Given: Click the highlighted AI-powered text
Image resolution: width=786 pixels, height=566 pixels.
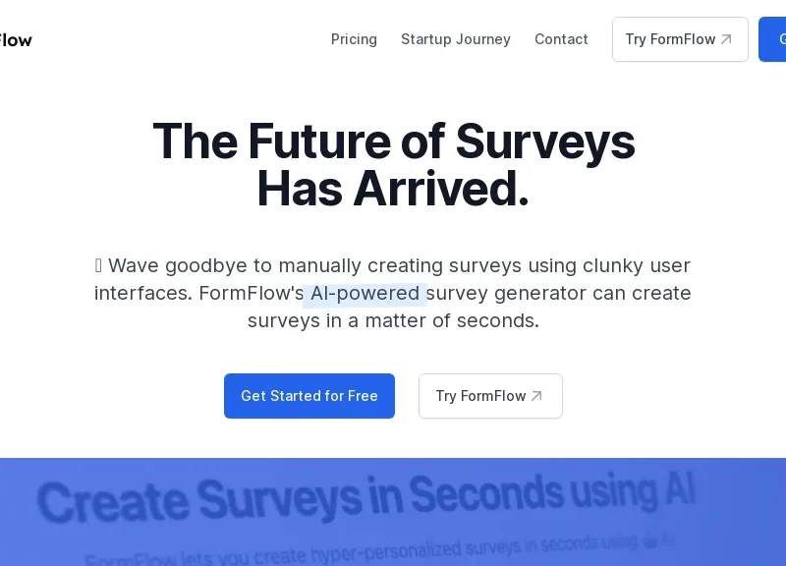Looking at the screenshot, I should point(365,293).
